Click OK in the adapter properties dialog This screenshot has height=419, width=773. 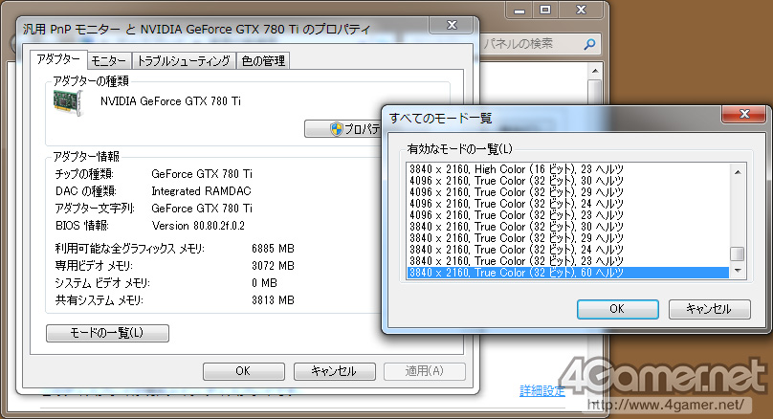(244, 371)
